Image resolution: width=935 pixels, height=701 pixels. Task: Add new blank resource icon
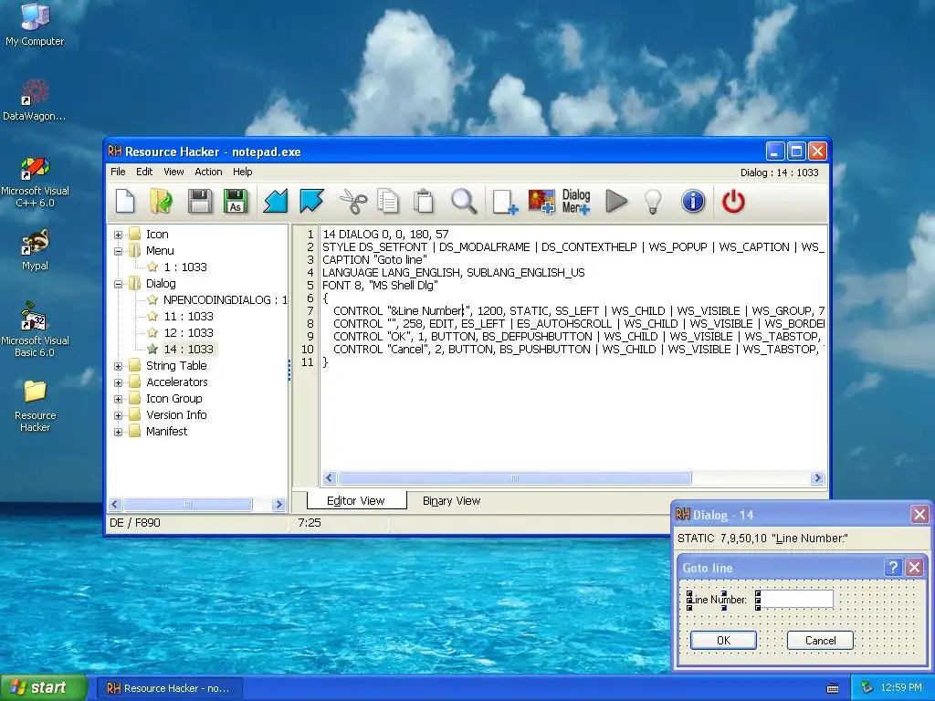click(505, 202)
